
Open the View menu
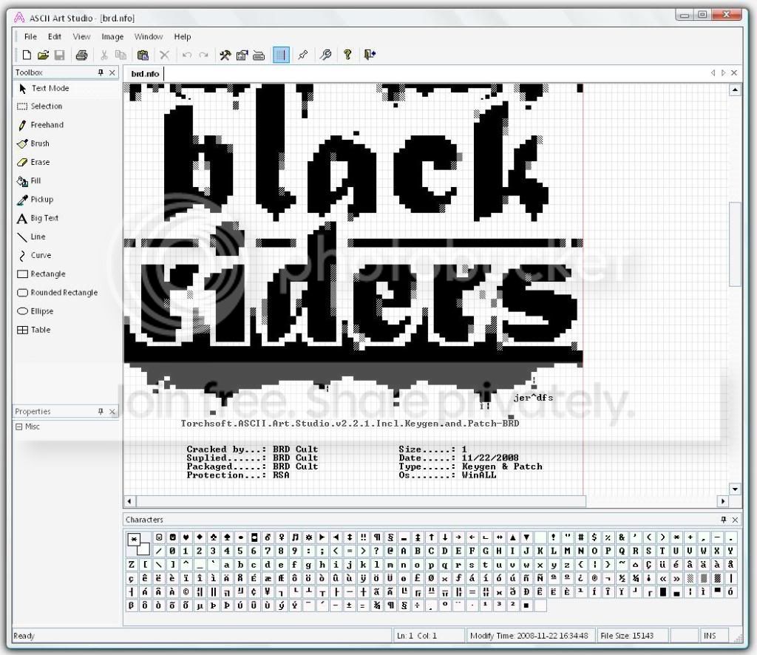pos(81,37)
